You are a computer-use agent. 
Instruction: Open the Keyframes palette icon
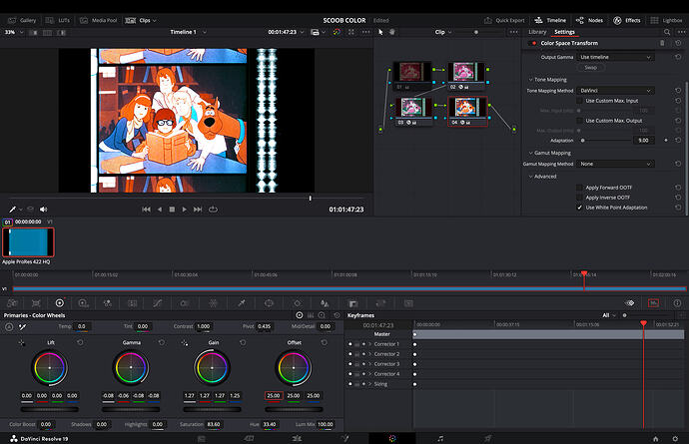coord(653,302)
